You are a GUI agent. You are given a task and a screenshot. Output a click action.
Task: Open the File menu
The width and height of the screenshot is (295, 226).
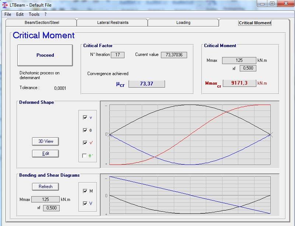pos(8,14)
